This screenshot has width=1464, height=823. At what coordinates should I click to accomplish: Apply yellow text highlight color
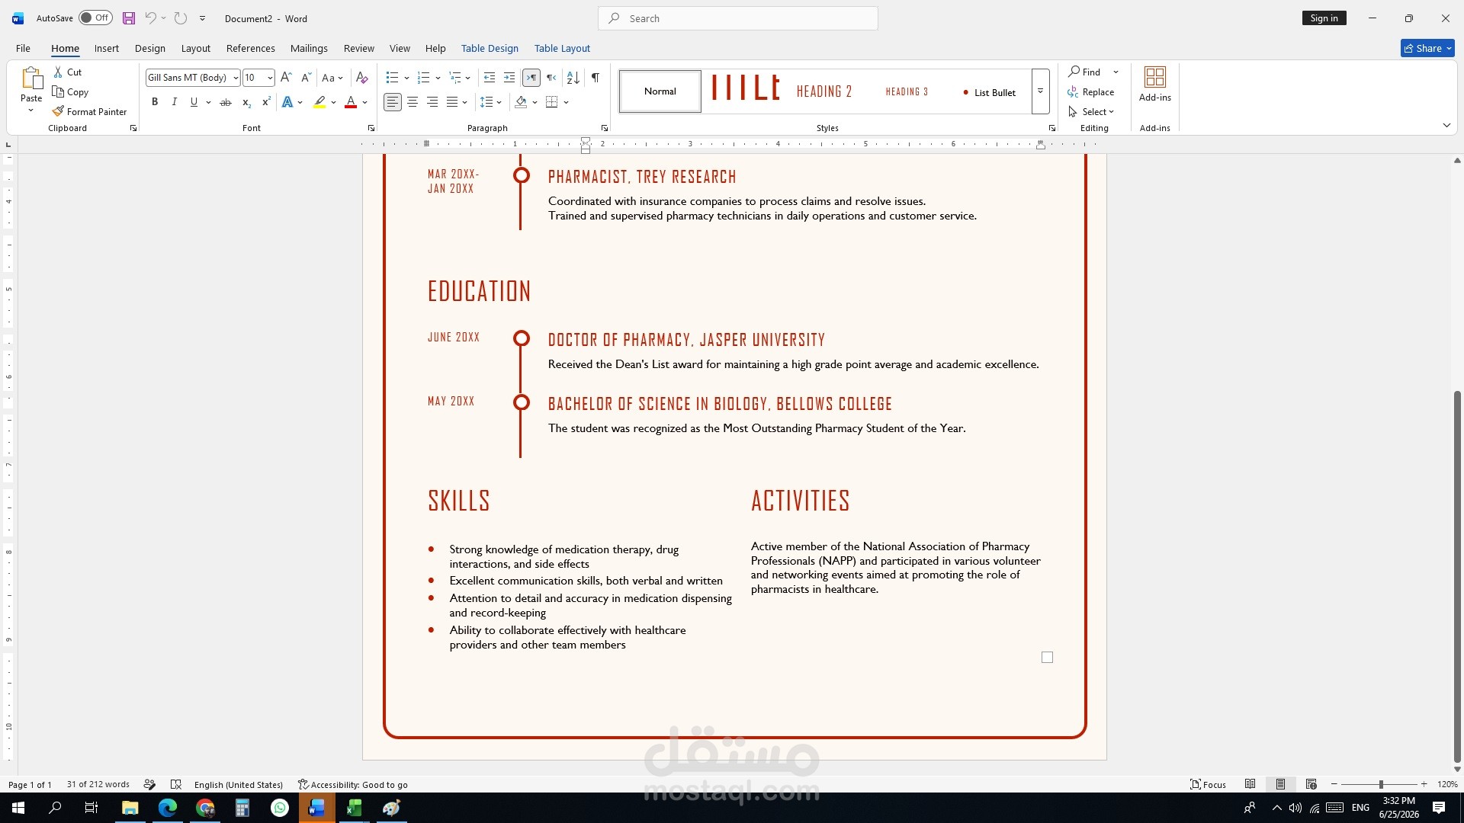click(x=319, y=102)
